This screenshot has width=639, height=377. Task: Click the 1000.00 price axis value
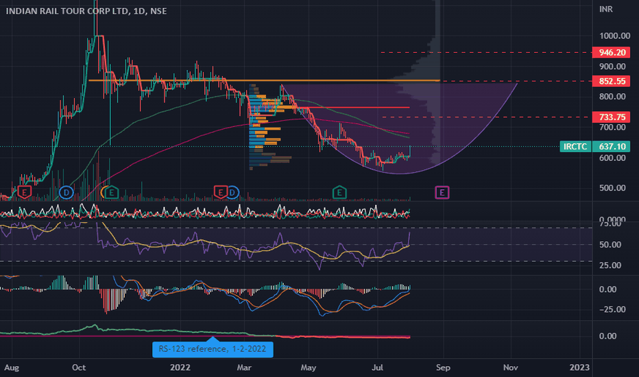click(x=614, y=36)
